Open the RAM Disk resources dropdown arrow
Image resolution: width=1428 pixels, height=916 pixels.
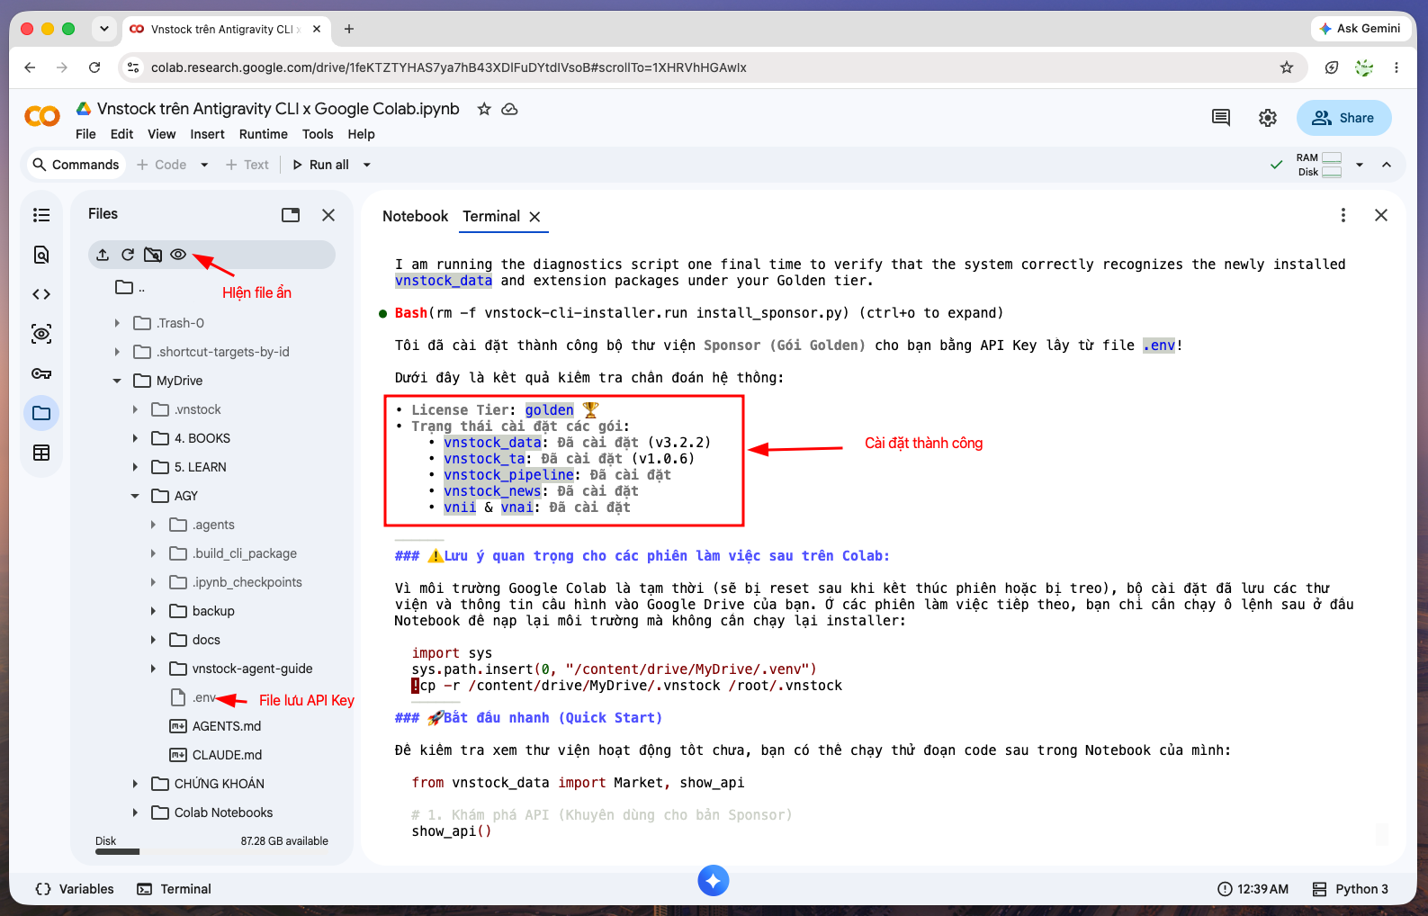[1360, 165]
